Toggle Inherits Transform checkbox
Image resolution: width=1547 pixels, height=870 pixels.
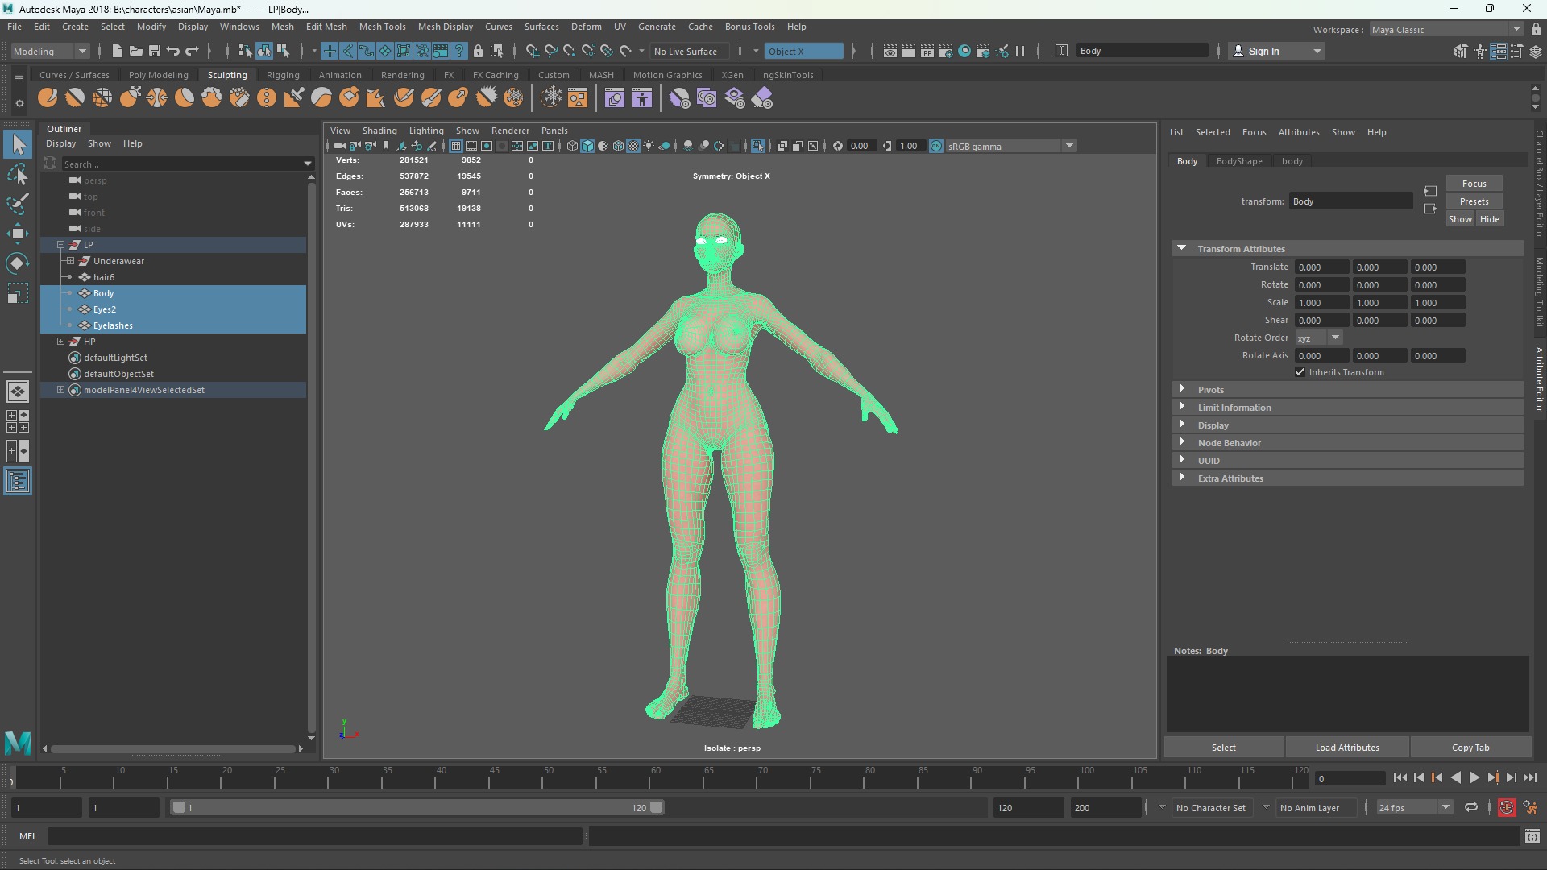tap(1300, 372)
